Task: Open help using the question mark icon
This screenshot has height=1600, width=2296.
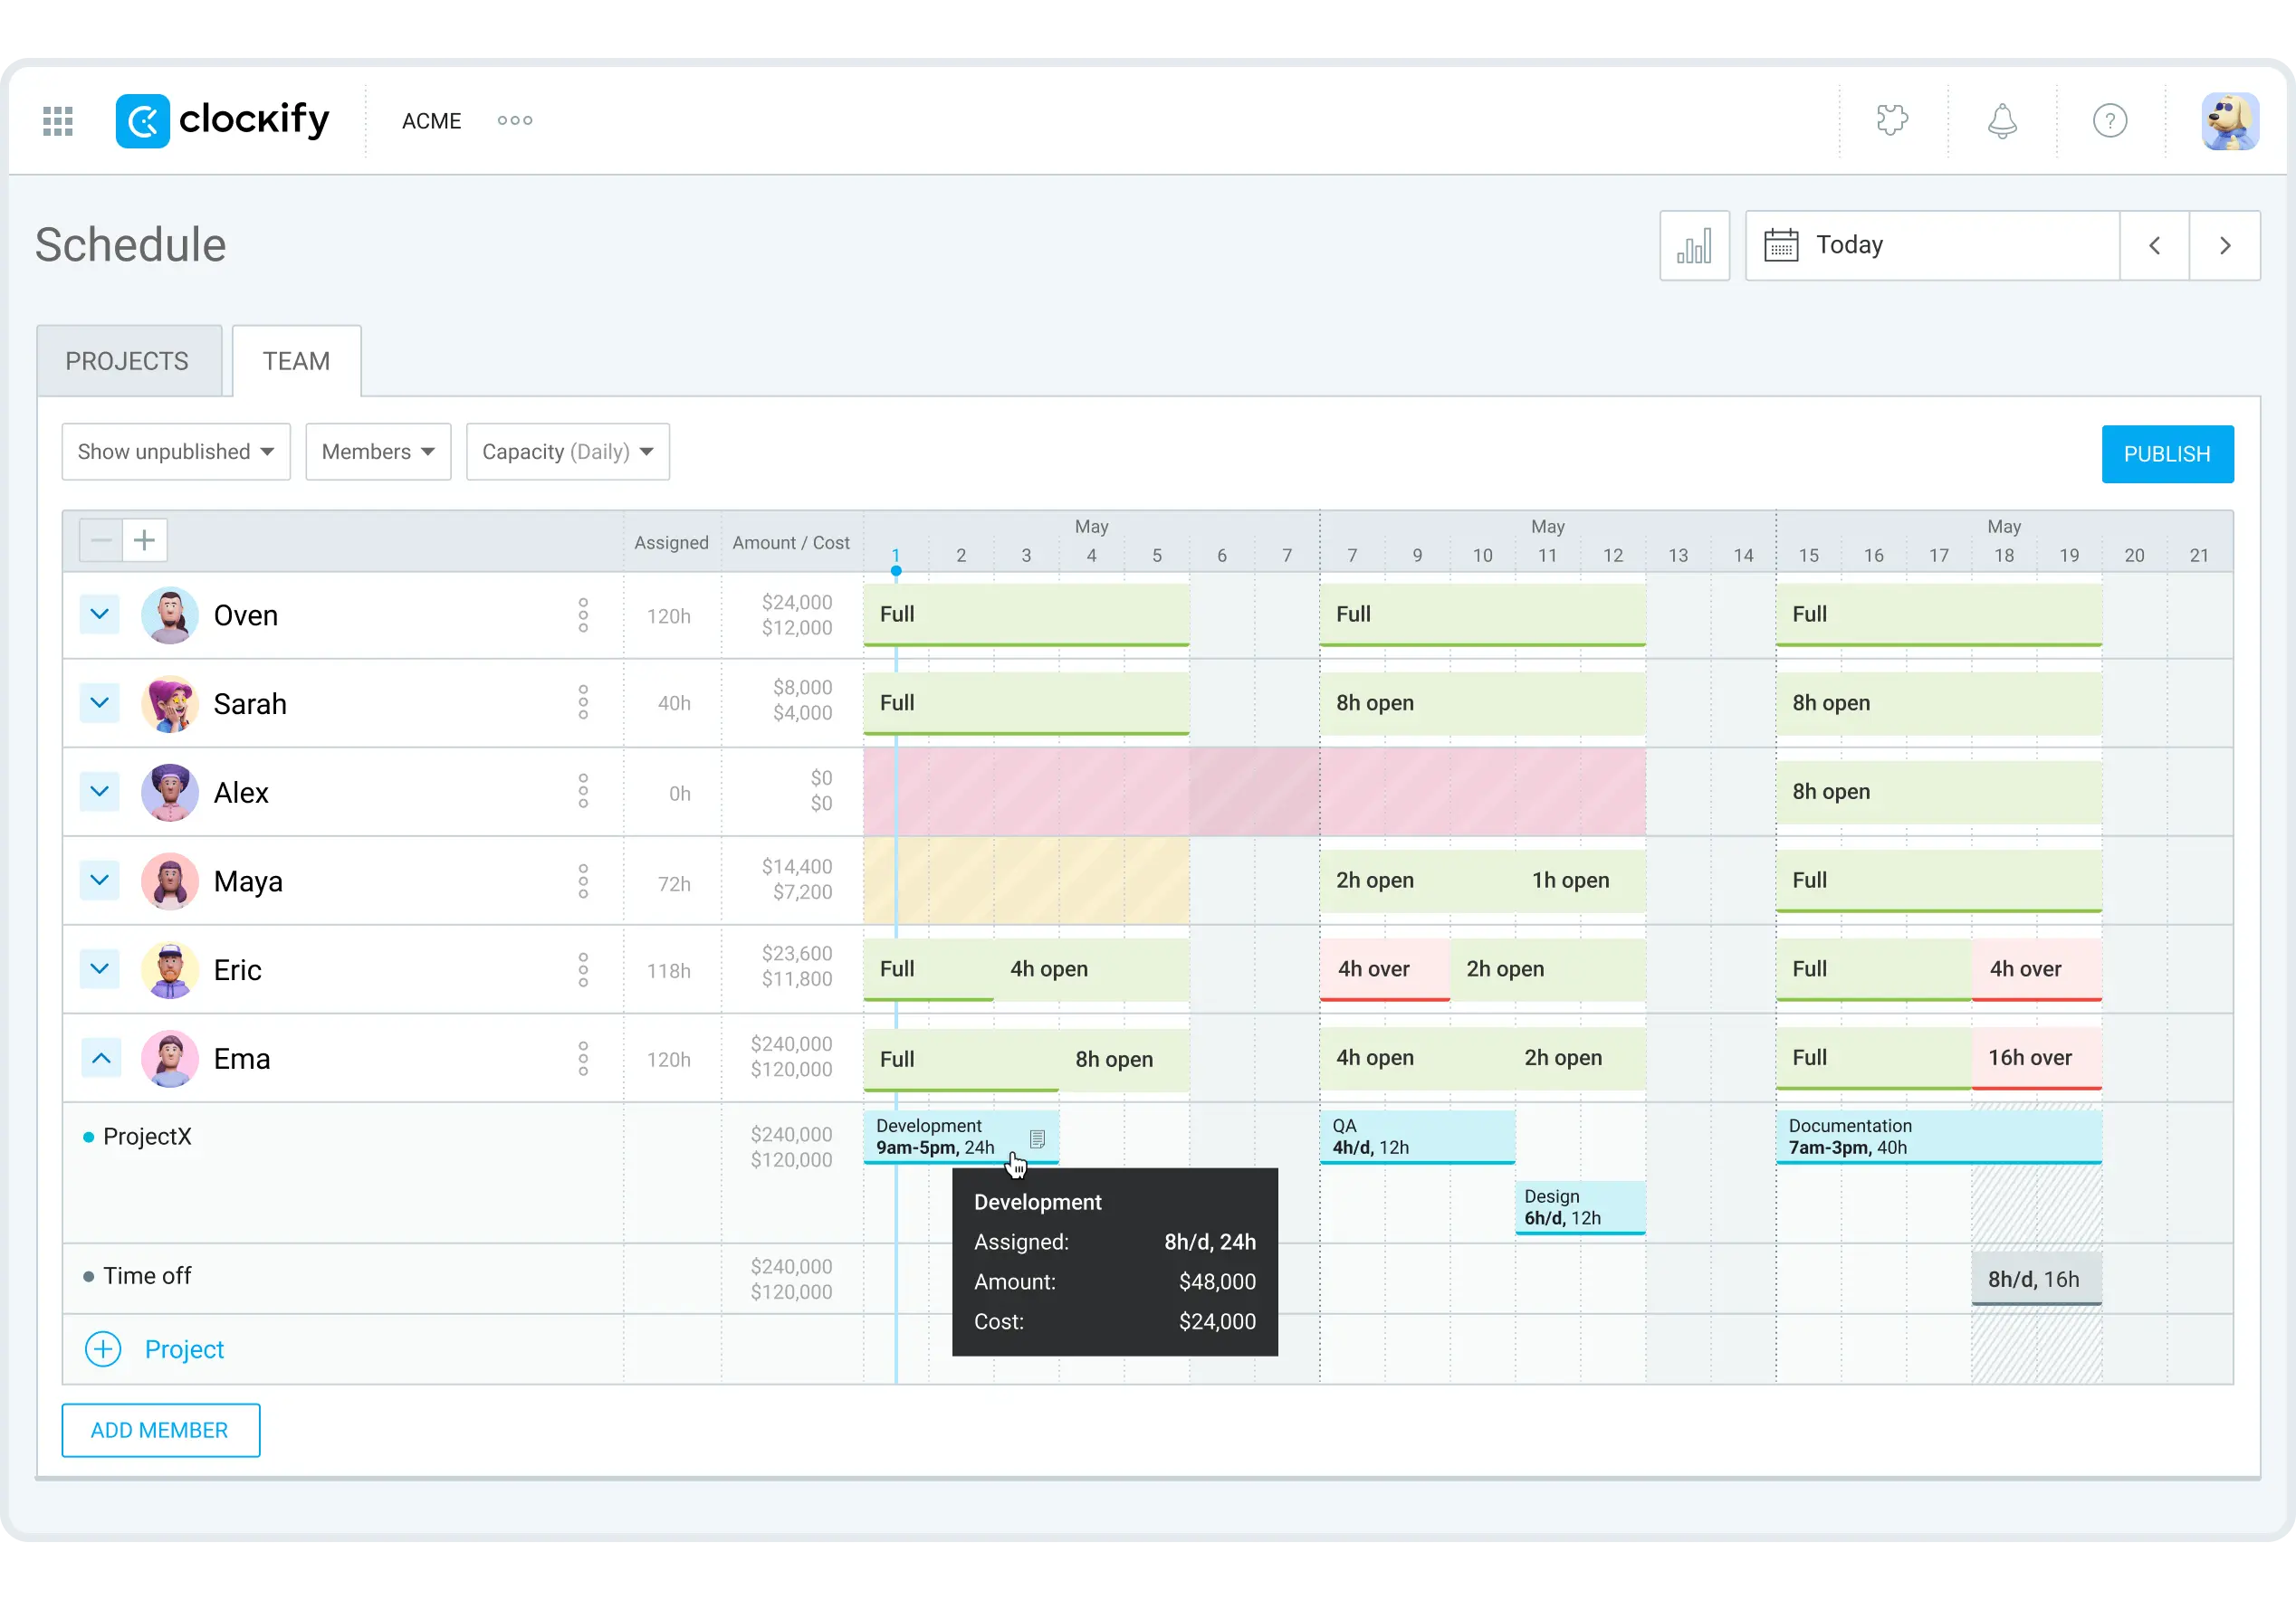Action: pos(2111,120)
